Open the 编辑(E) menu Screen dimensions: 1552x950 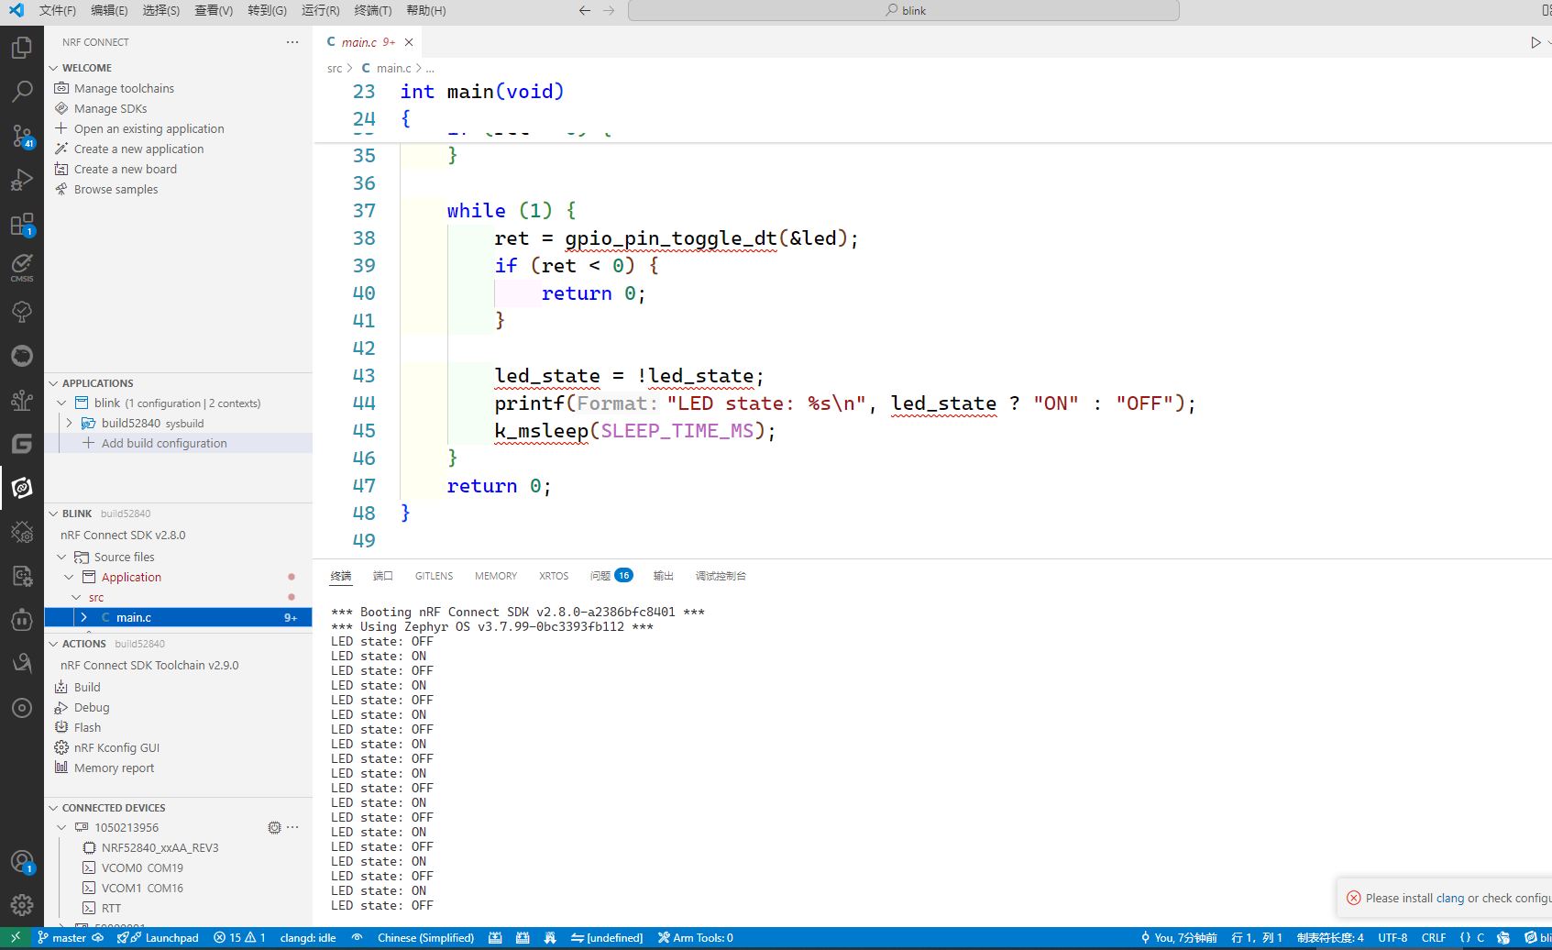pyautogui.click(x=109, y=10)
